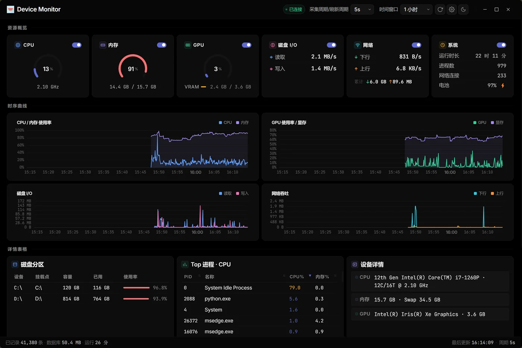Screen dimensions: 522x348
Task: Click the 最后更新 16:14:09 status text
Action: pos(472,342)
